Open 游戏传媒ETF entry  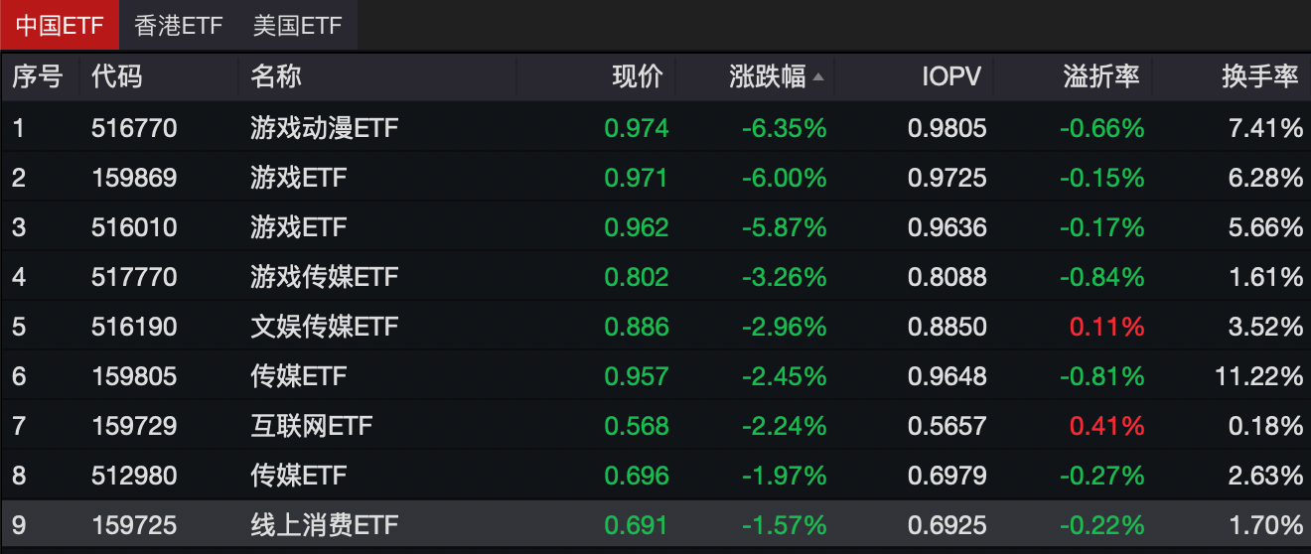click(x=655, y=277)
